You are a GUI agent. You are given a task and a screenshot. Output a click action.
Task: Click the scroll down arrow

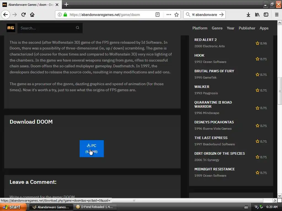pos(280,196)
